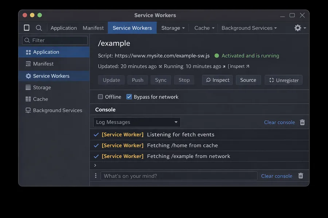Select the Fetching /example from network log
Screen dimensions: 328x218
tap(199, 157)
